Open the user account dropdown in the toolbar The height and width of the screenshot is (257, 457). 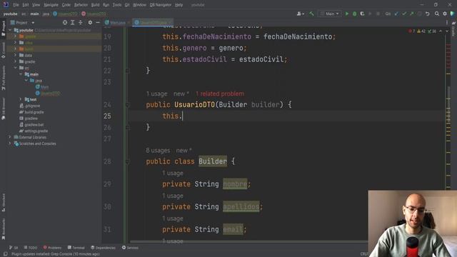(300, 14)
